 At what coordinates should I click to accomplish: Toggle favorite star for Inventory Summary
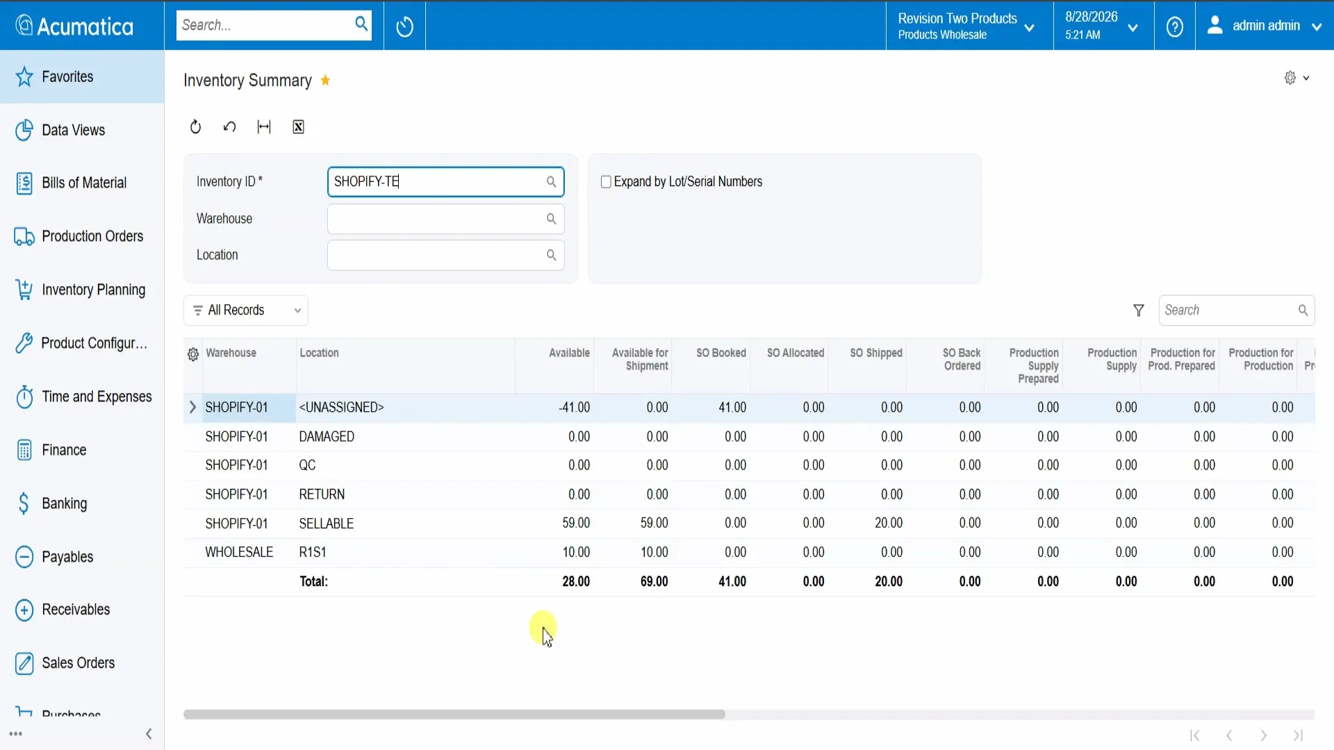click(325, 81)
